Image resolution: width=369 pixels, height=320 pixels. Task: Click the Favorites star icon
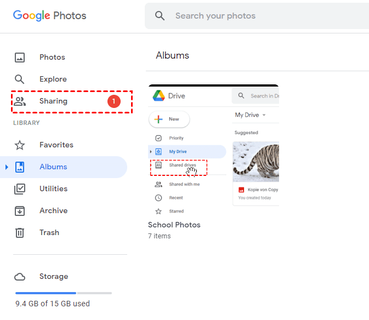(20, 145)
